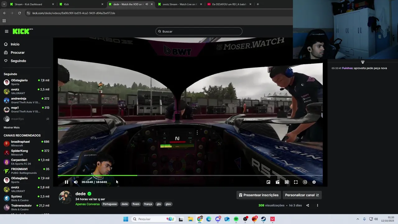Open ovotz channel with 2,5 mil viewers
The image size is (398, 224).
26,91
